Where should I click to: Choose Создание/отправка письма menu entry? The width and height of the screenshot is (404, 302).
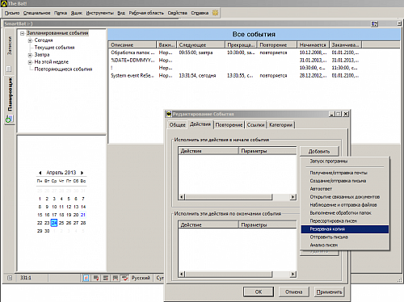344,181
